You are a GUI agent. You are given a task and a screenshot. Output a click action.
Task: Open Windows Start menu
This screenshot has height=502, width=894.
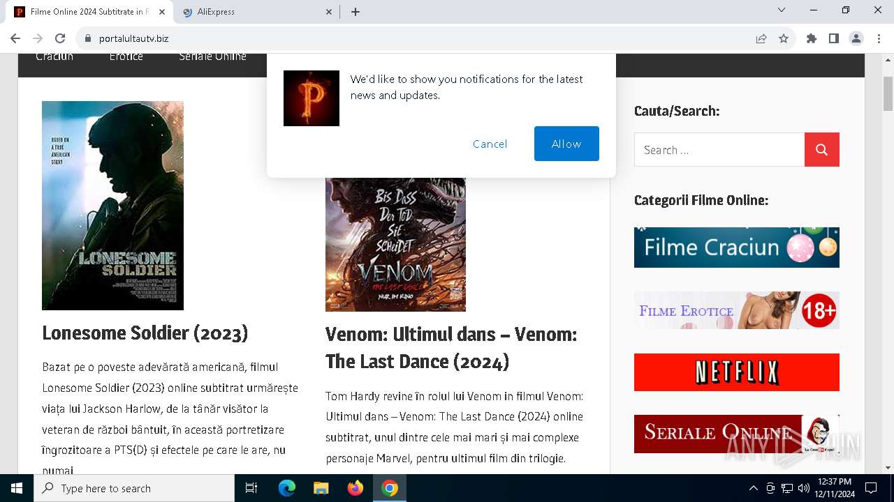point(17,488)
